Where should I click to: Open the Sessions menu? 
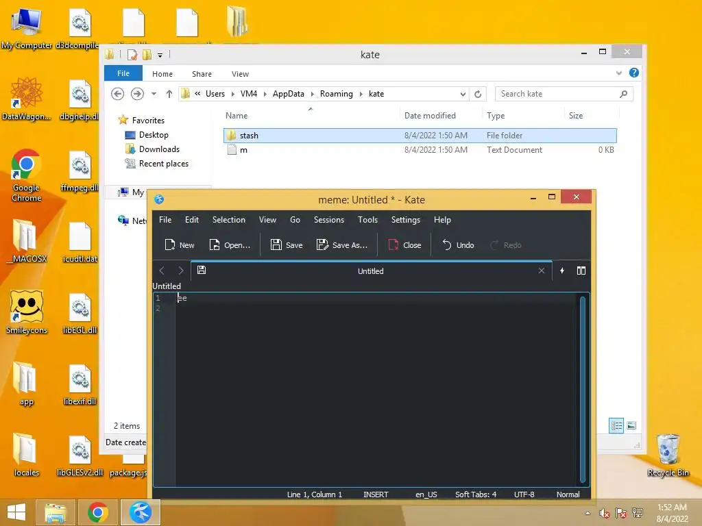point(329,220)
